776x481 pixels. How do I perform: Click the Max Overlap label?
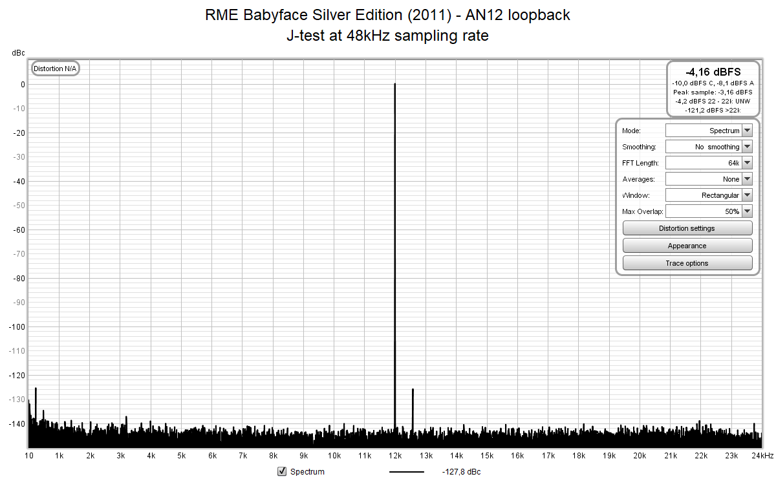pyautogui.click(x=642, y=211)
